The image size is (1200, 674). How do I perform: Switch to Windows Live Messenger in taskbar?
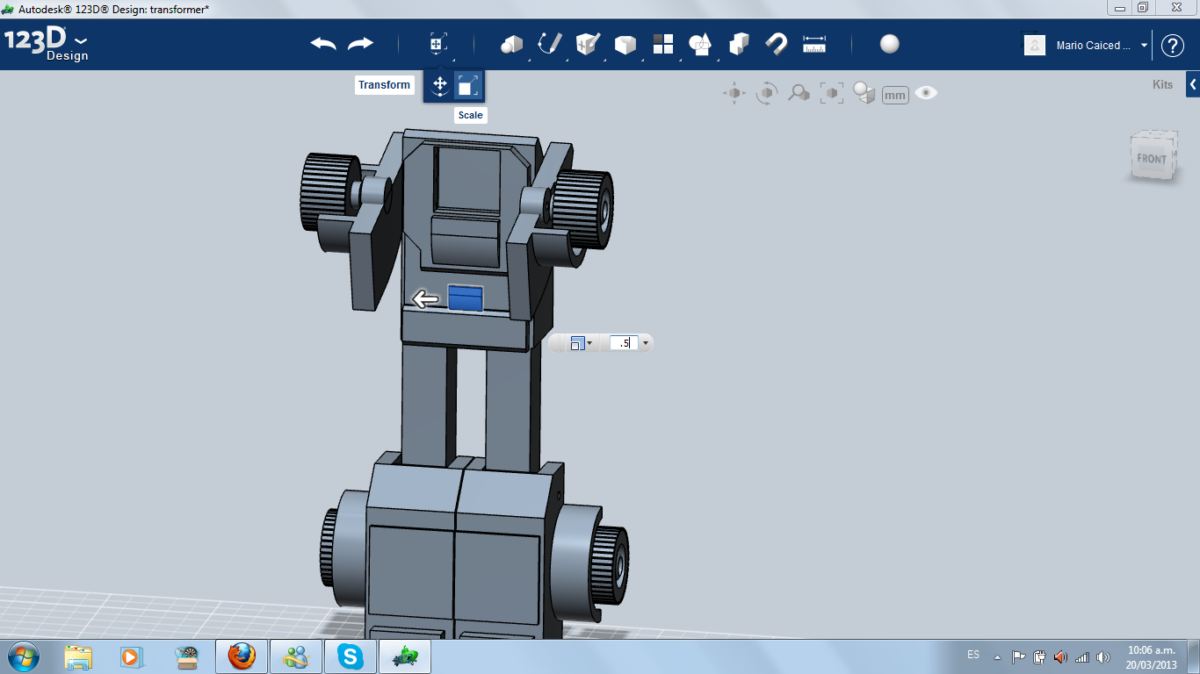(296, 656)
